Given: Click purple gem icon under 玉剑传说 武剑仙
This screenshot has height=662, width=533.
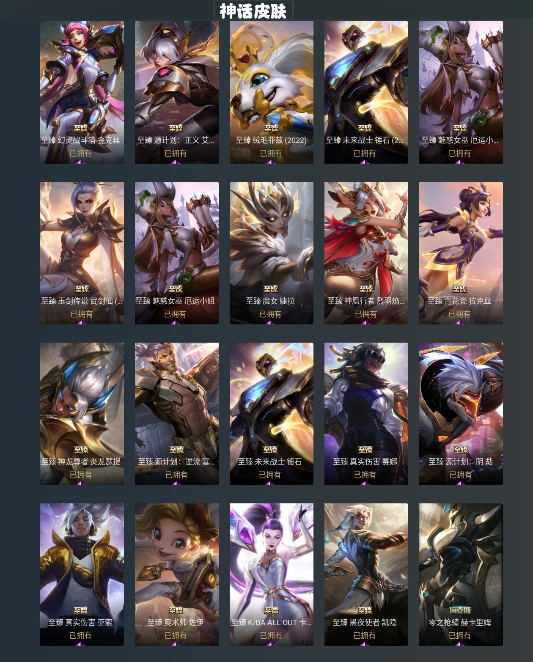Looking at the screenshot, I should (x=81, y=322).
